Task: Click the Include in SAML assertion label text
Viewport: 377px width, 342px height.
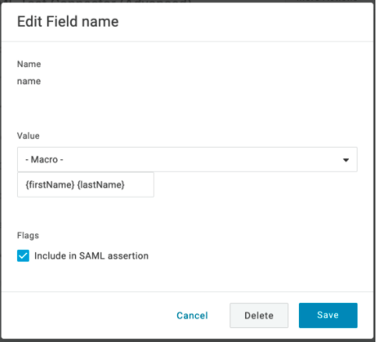Action: click(91, 256)
